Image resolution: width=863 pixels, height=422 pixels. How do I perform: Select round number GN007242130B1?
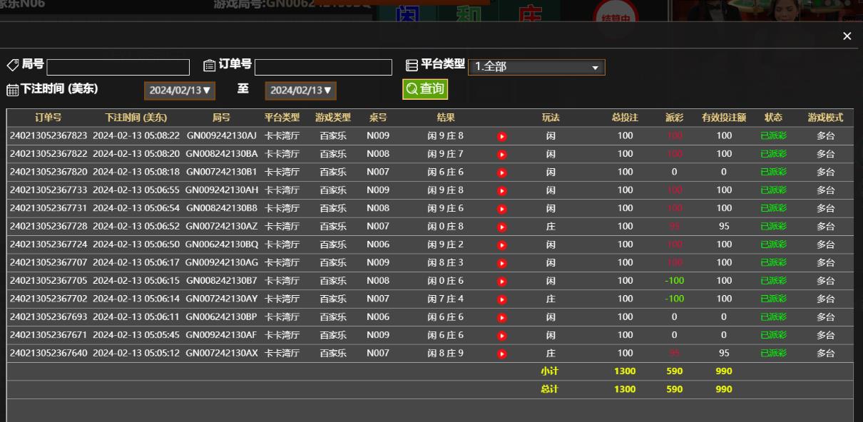[x=222, y=172]
